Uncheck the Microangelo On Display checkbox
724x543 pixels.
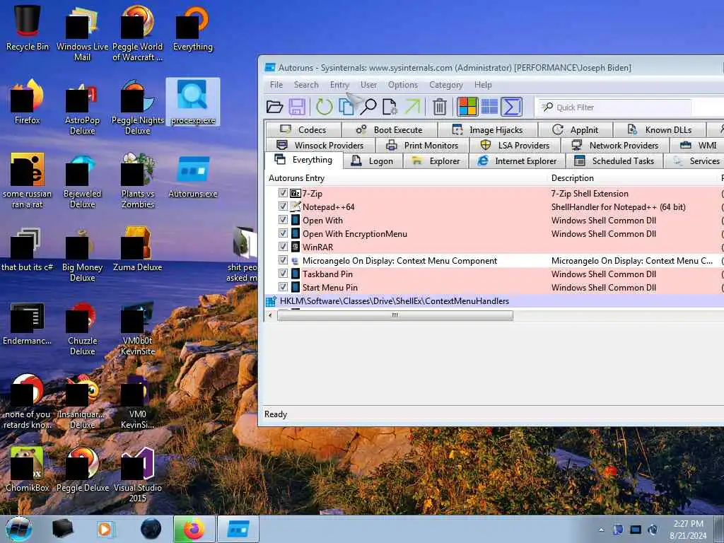pos(283,260)
